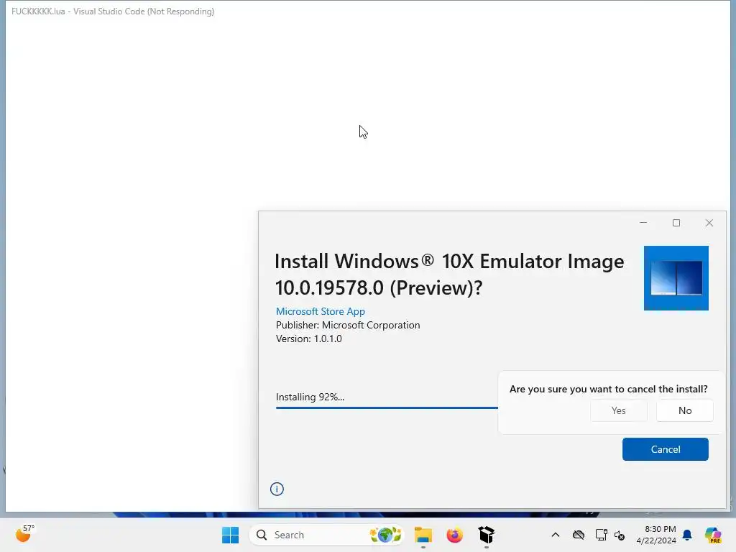This screenshot has height=552, width=736.
Task: Click the 'Installing 92%...' status text
Action: (x=310, y=397)
